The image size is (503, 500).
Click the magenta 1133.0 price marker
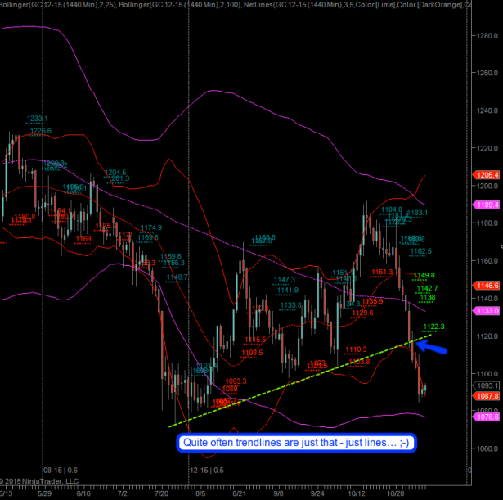point(488,312)
